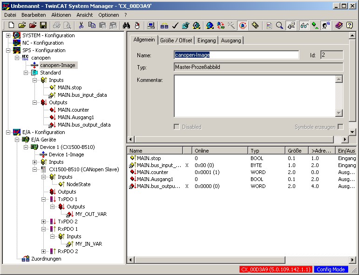
Task: Sort list by the Online column header
Action: (x=220, y=151)
